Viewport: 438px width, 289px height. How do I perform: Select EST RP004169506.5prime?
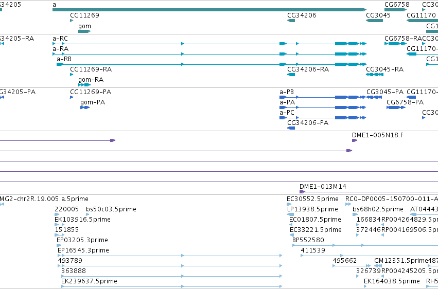(x=383, y=235)
